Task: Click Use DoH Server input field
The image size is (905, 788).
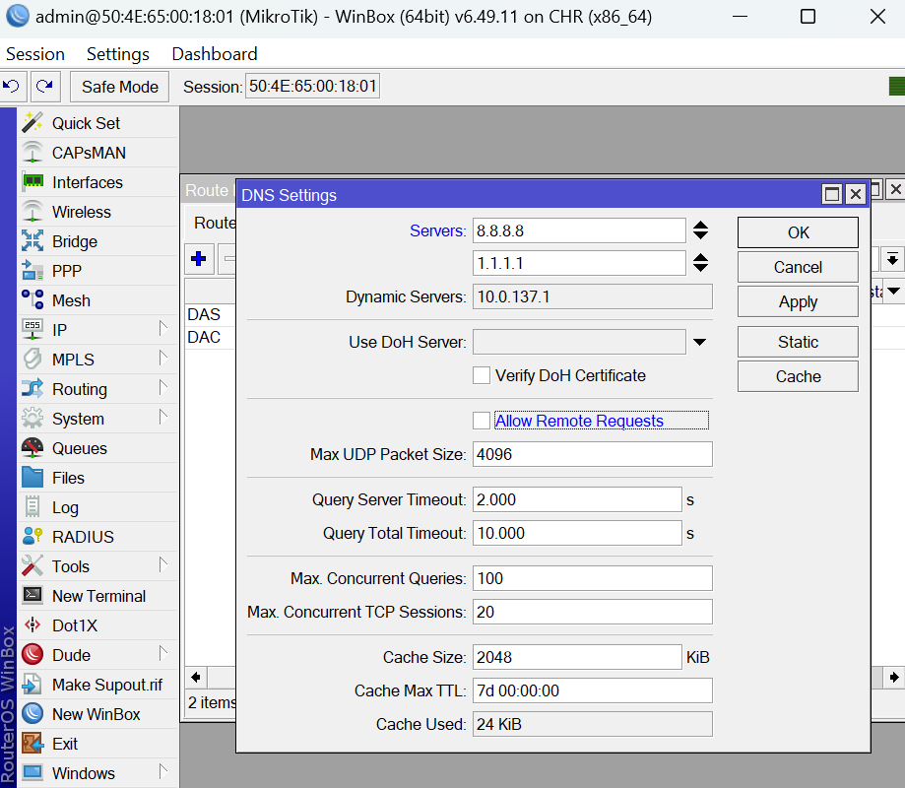Action: coord(579,342)
